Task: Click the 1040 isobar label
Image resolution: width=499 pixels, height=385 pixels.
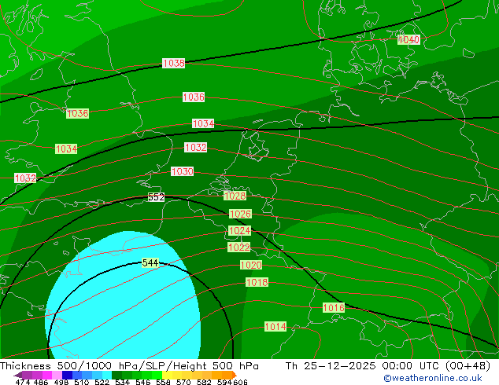Action: tap(409, 40)
